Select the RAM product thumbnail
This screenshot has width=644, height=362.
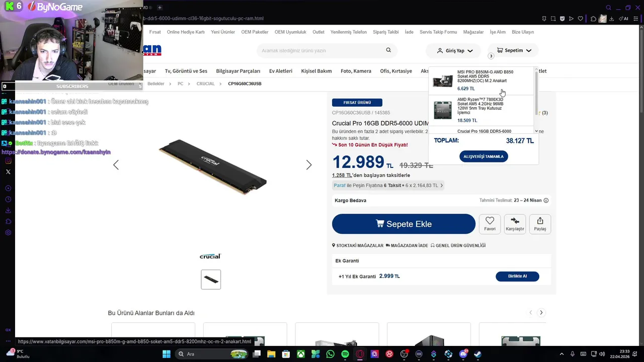(211, 280)
